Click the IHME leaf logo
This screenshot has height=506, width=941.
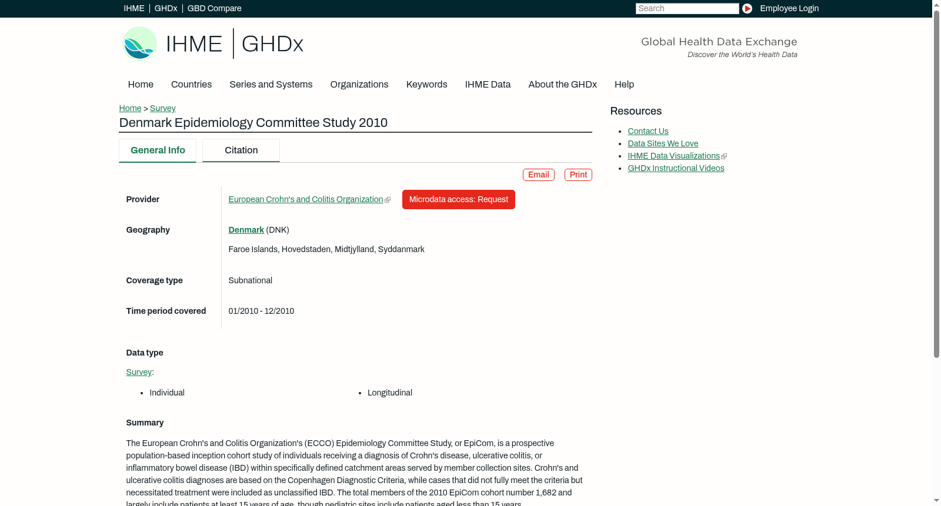click(139, 43)
